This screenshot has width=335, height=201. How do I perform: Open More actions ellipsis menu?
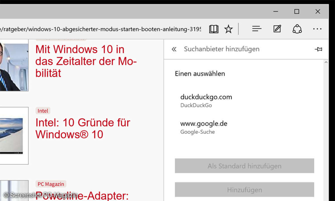pos(317,29)
